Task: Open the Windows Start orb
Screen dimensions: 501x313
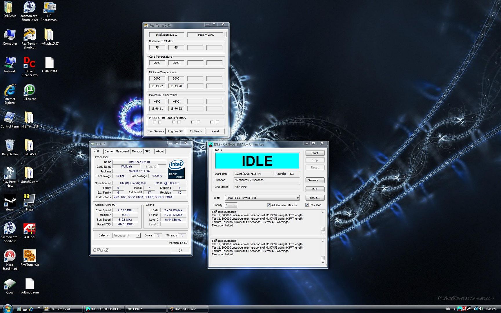Action: 7,308
